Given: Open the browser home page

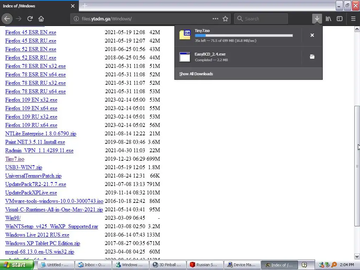Looking at the screenshot, I should click(x=41, y=19).
